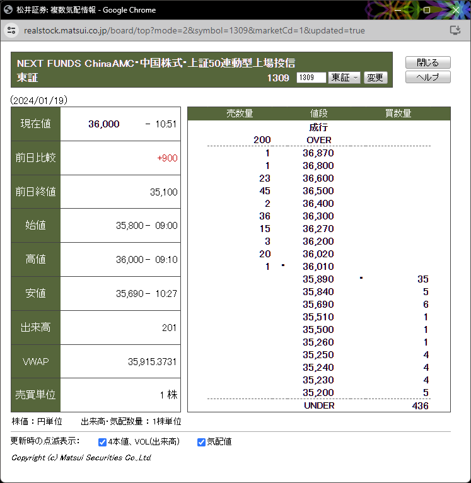Click the bid price 35,840
The height and width of the screenshot is (483, 471).
point(318,292)
